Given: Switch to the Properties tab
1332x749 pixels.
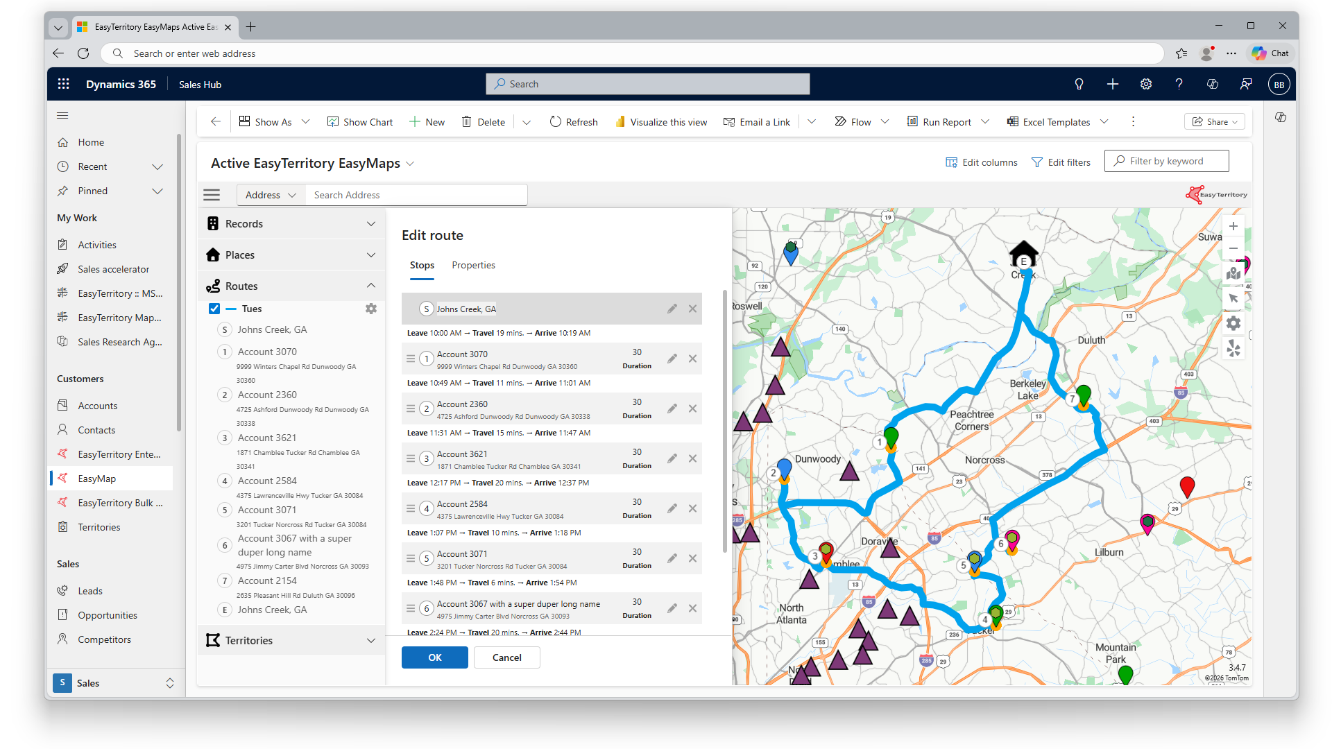Looking at the screenshot, I should click(473, 265).
